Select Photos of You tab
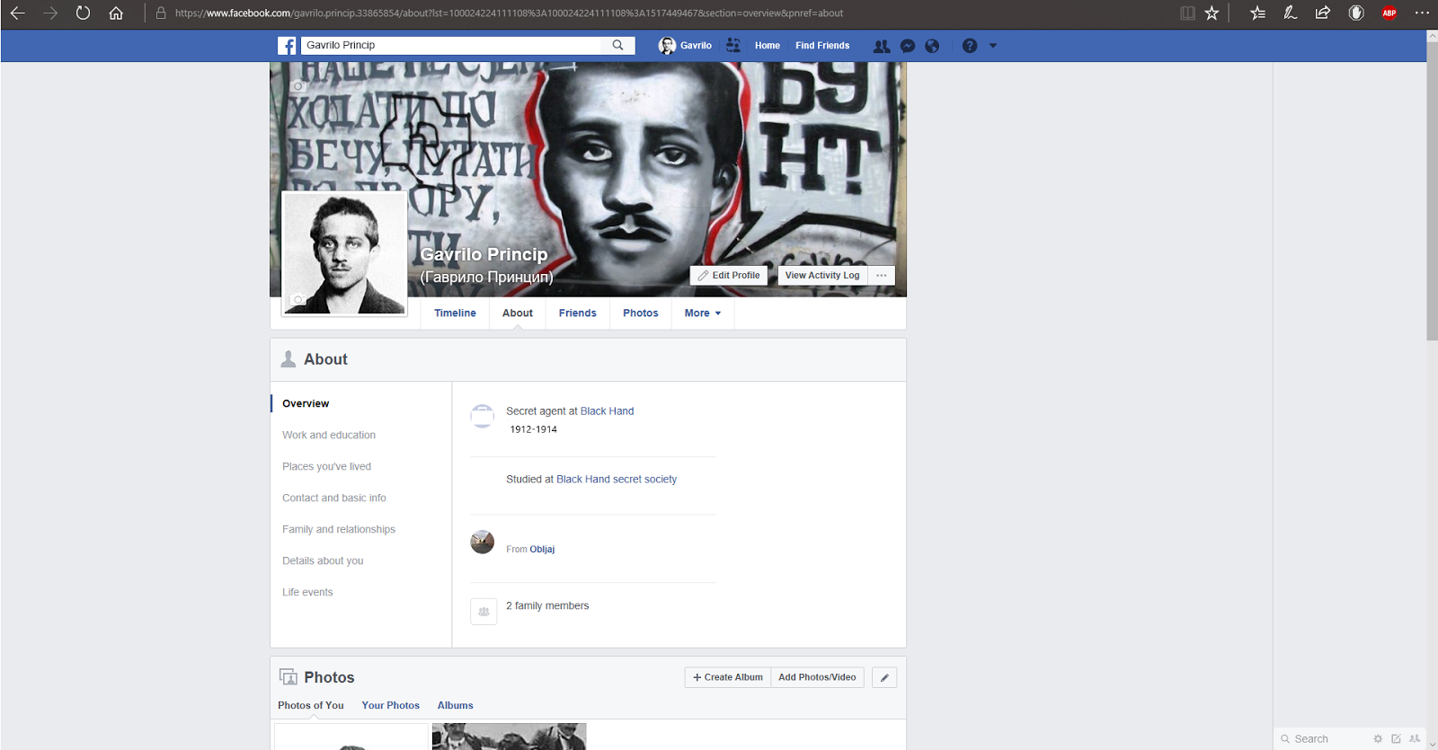The height and width of the screenshot is (750, 1438). 311,706
